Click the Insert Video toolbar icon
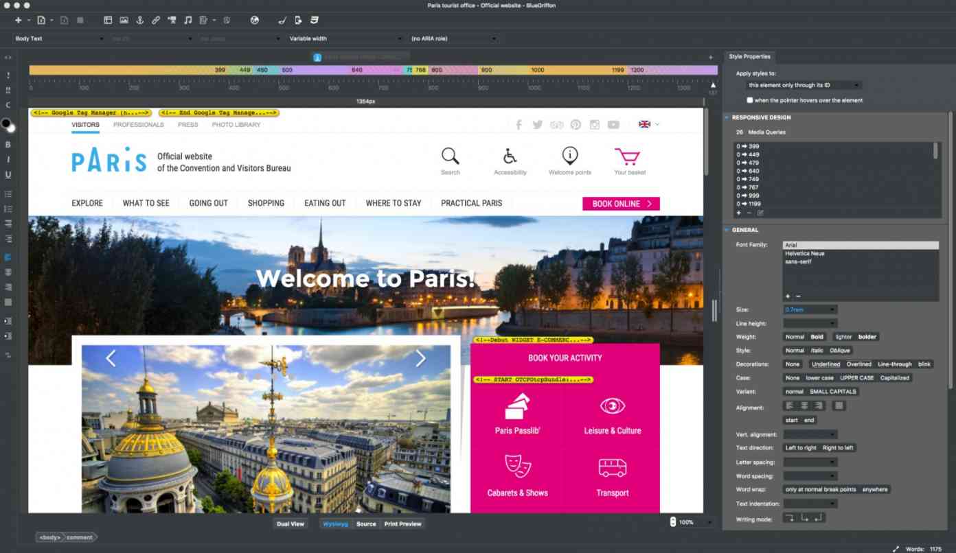 172,20
